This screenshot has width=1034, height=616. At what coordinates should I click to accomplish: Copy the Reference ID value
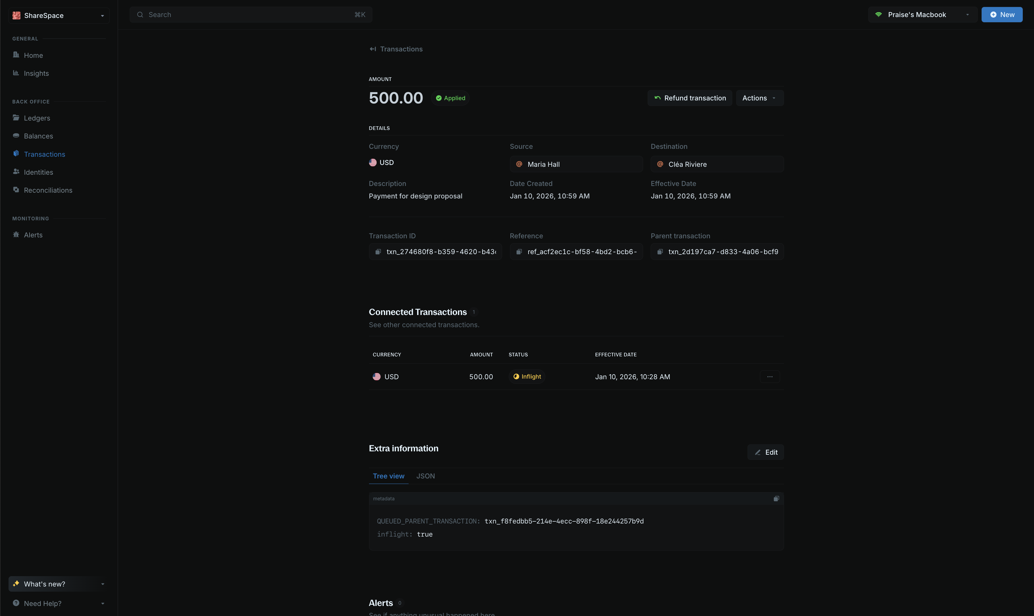pos(519,252)
